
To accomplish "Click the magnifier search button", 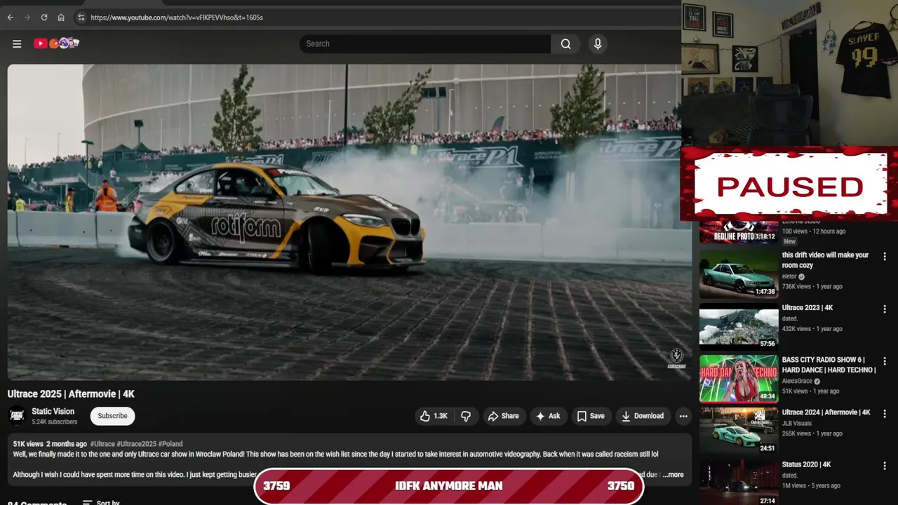I will pos(565,43).
